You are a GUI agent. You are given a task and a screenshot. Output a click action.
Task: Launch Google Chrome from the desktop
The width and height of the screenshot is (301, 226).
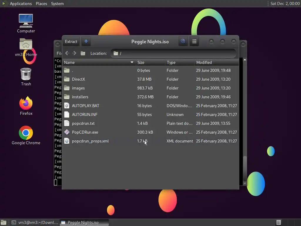pyautogui.click(x=26, y=135)
